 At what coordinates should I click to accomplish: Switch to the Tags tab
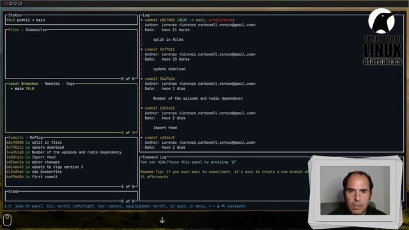coord(70,84)
